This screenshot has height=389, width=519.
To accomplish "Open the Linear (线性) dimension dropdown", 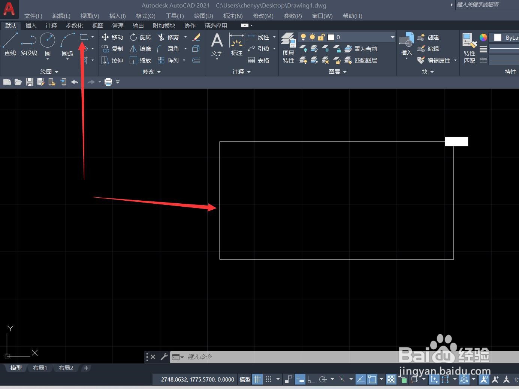I will click(274, 37).
